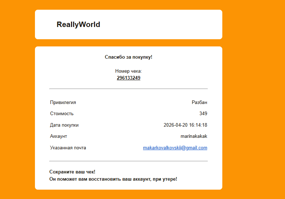This screenshot has height=199, width=285.
Task: Click the 'Дата покупки' row label
Action: (x=64, y=125)
